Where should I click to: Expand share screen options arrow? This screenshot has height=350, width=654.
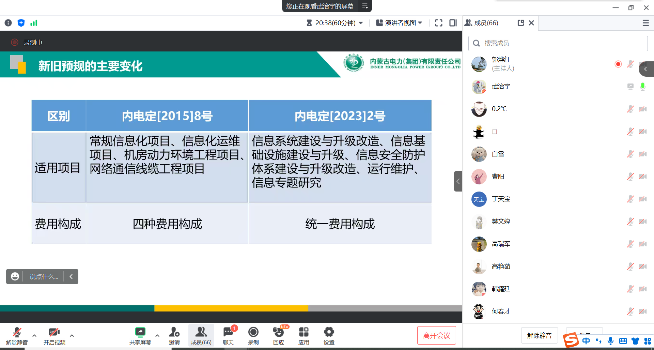(157, 336)
